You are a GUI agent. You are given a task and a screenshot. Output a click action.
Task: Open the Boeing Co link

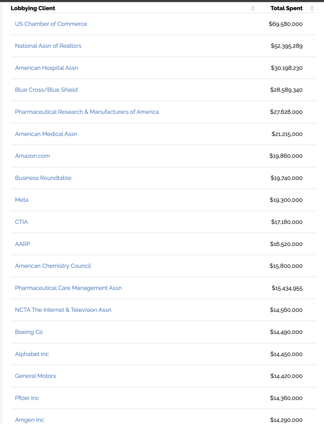point(29,332)
